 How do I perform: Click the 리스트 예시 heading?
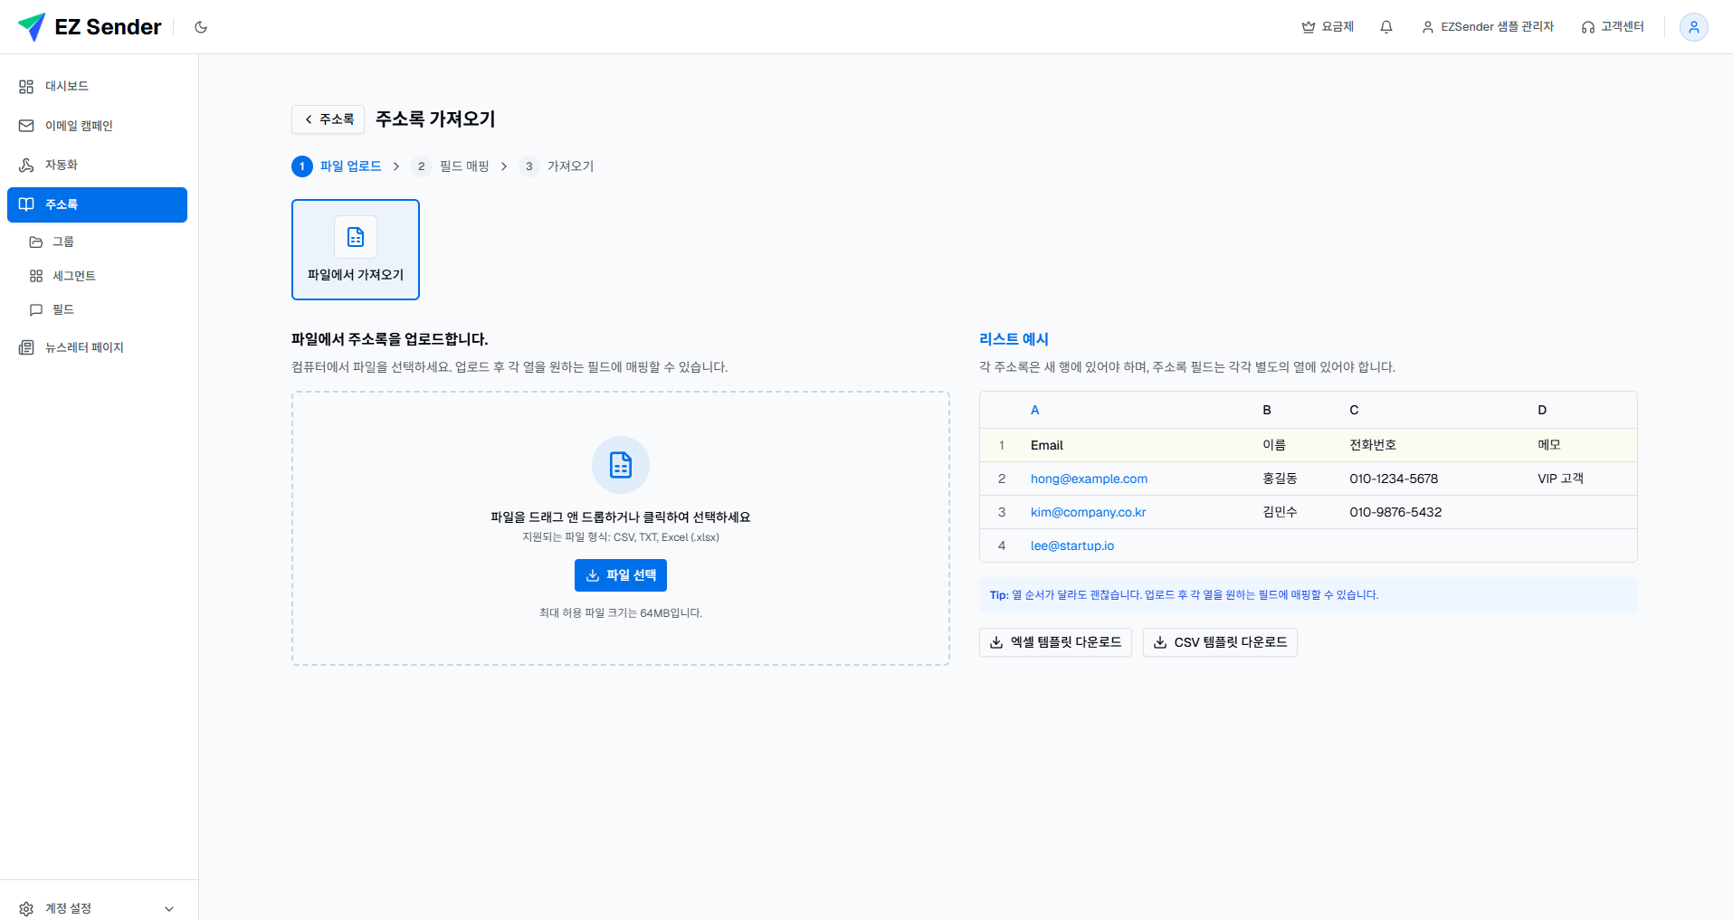(x=1014, y=339)
